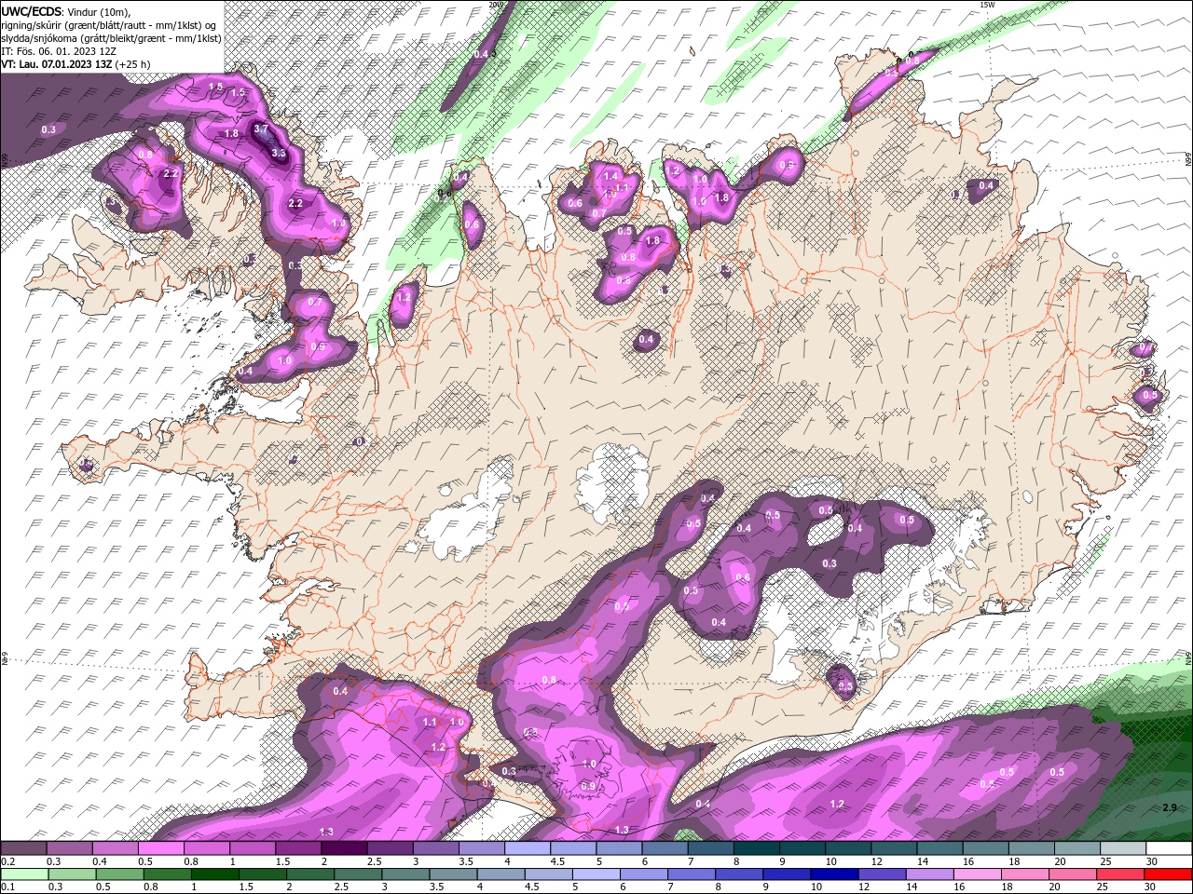This screenshot has height=894, width=1193.
Task: Click the lower legend label 0.1
Action: (x=7, y=887)
